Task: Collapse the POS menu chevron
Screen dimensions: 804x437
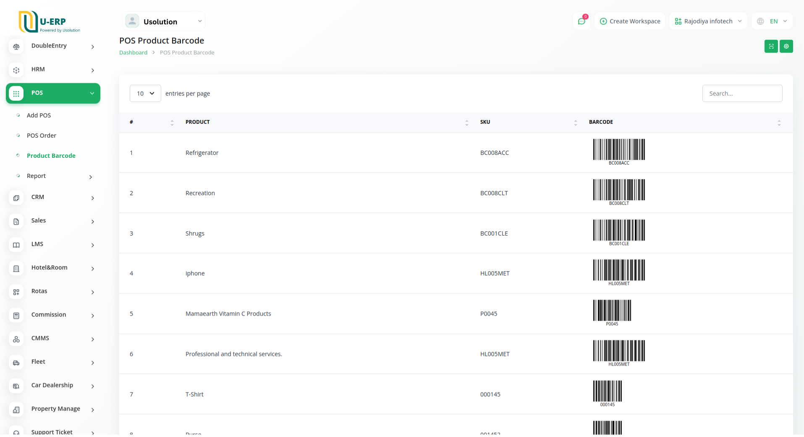Action: 92,93
